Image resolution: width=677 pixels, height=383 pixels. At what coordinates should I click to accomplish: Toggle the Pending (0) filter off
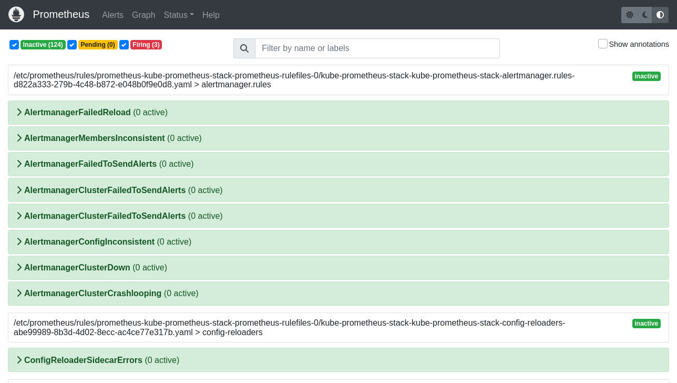[71, 45]
